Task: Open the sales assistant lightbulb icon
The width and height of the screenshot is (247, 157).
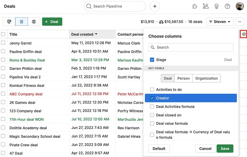Action: 217,6
